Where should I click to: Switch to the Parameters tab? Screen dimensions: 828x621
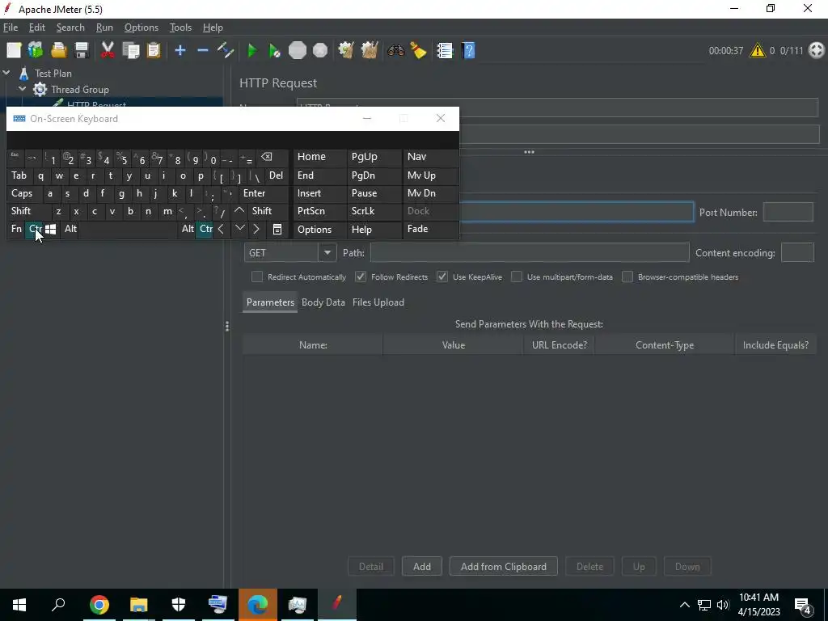coord(270,302)
